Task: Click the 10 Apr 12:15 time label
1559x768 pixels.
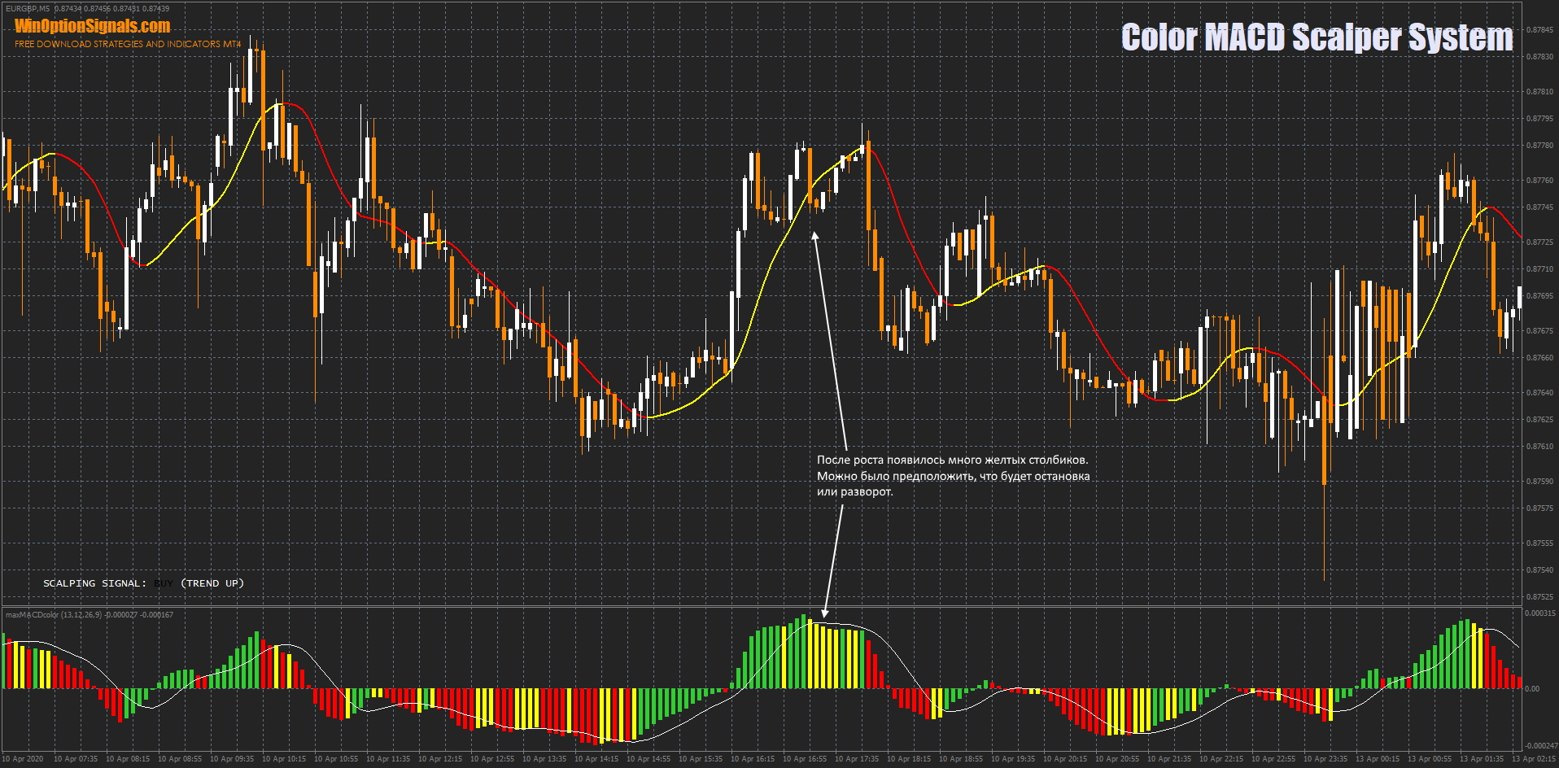Action: pyautogui.click(x=440, y=759)
